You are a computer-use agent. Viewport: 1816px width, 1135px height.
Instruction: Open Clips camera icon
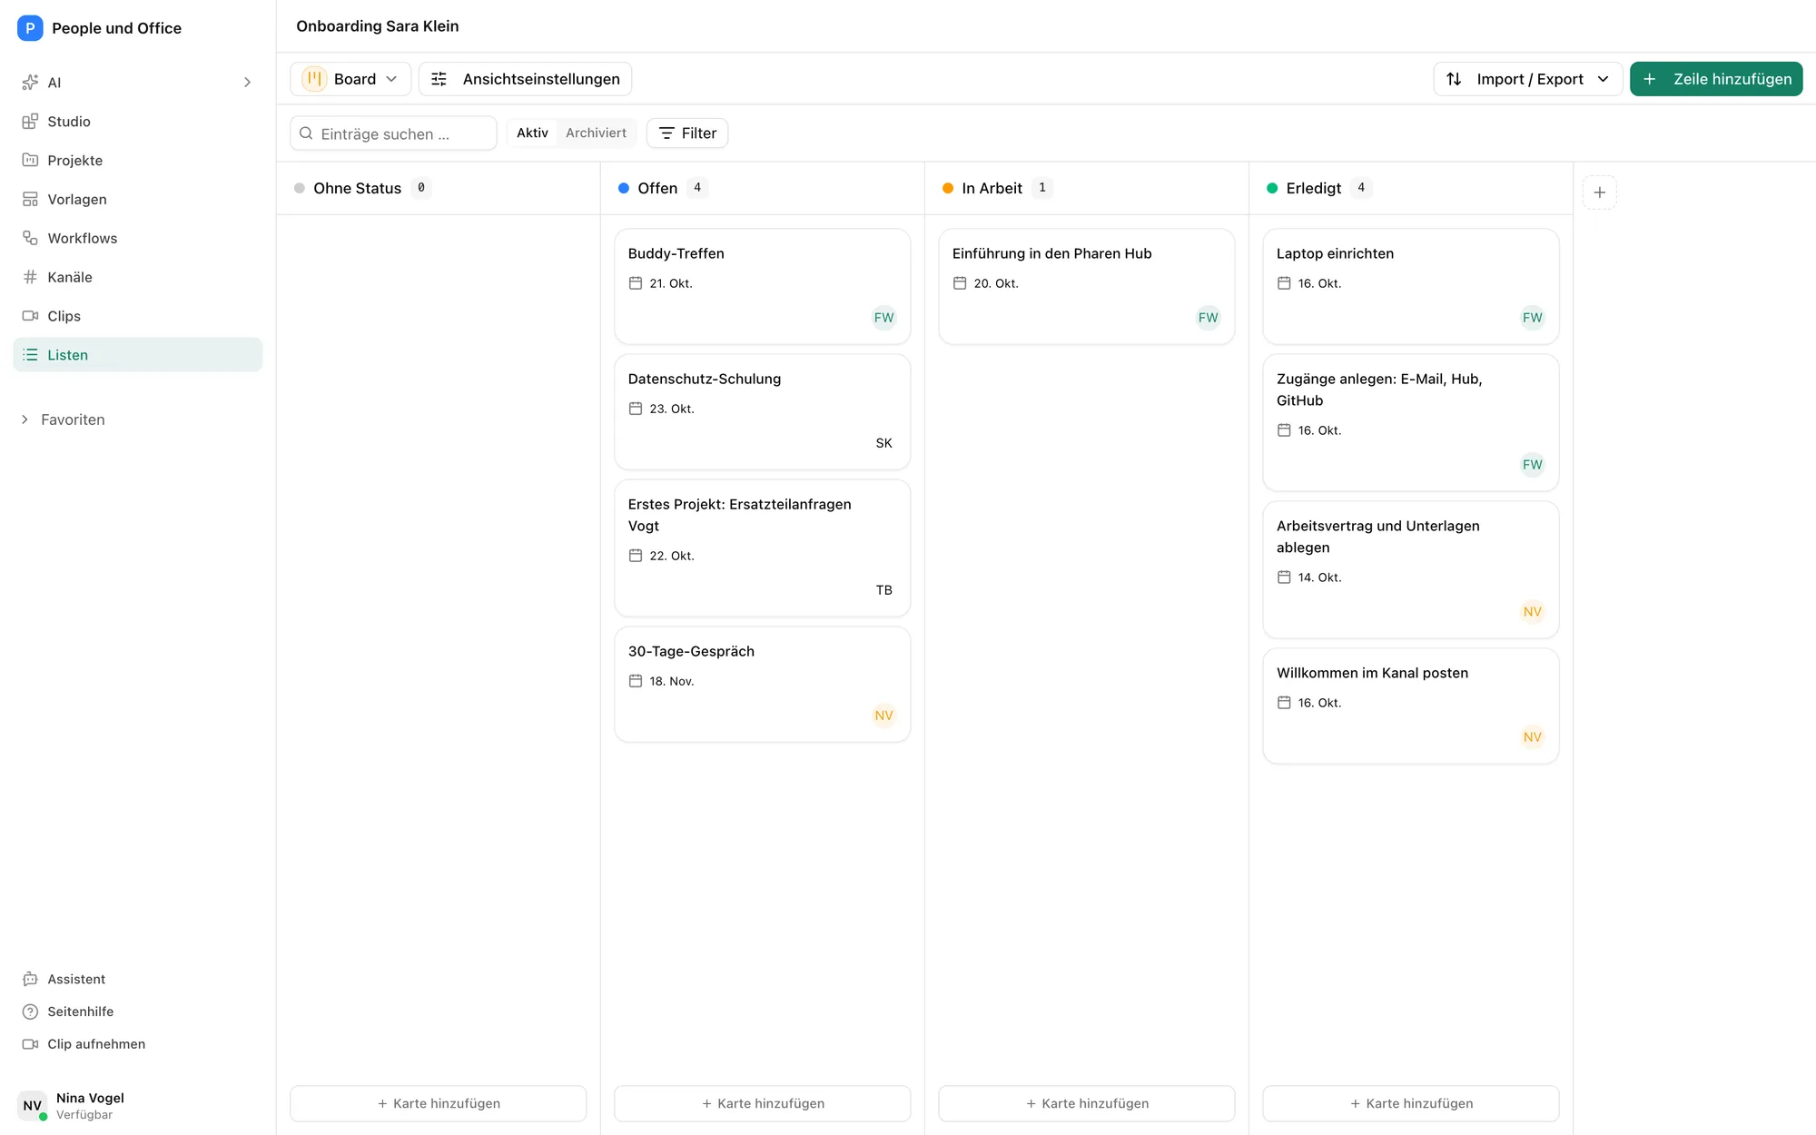(x=30, y=317)
